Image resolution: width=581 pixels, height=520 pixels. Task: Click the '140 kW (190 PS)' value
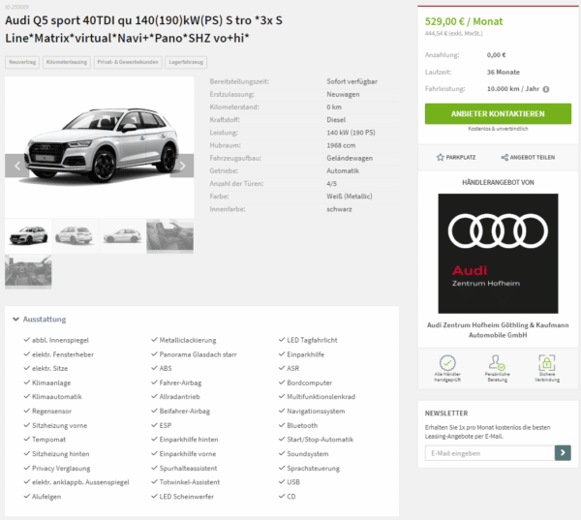pos(351,133)
